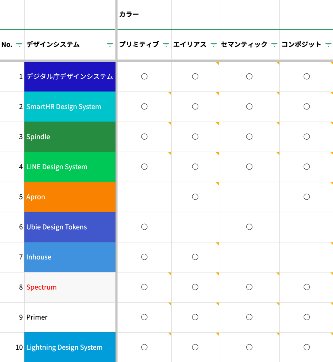Select the Spindle cell
This screenshot has width=333, height=362.
click(70, 137)
